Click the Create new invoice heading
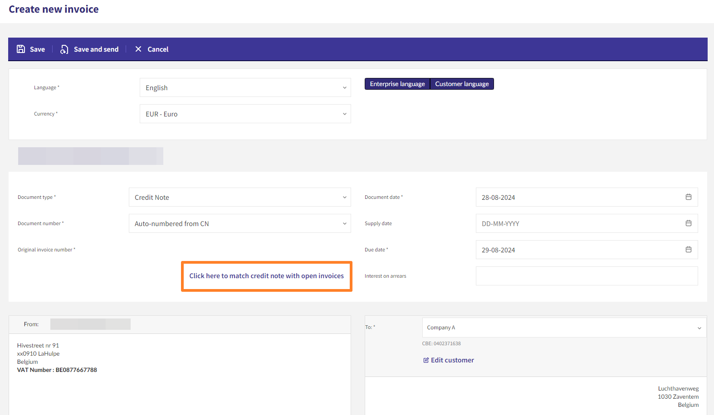Viewport: 714px width, 415px height. pos(54,9)
